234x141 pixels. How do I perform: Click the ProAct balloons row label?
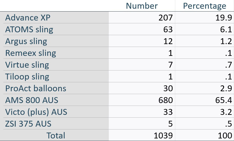(36, 88)
